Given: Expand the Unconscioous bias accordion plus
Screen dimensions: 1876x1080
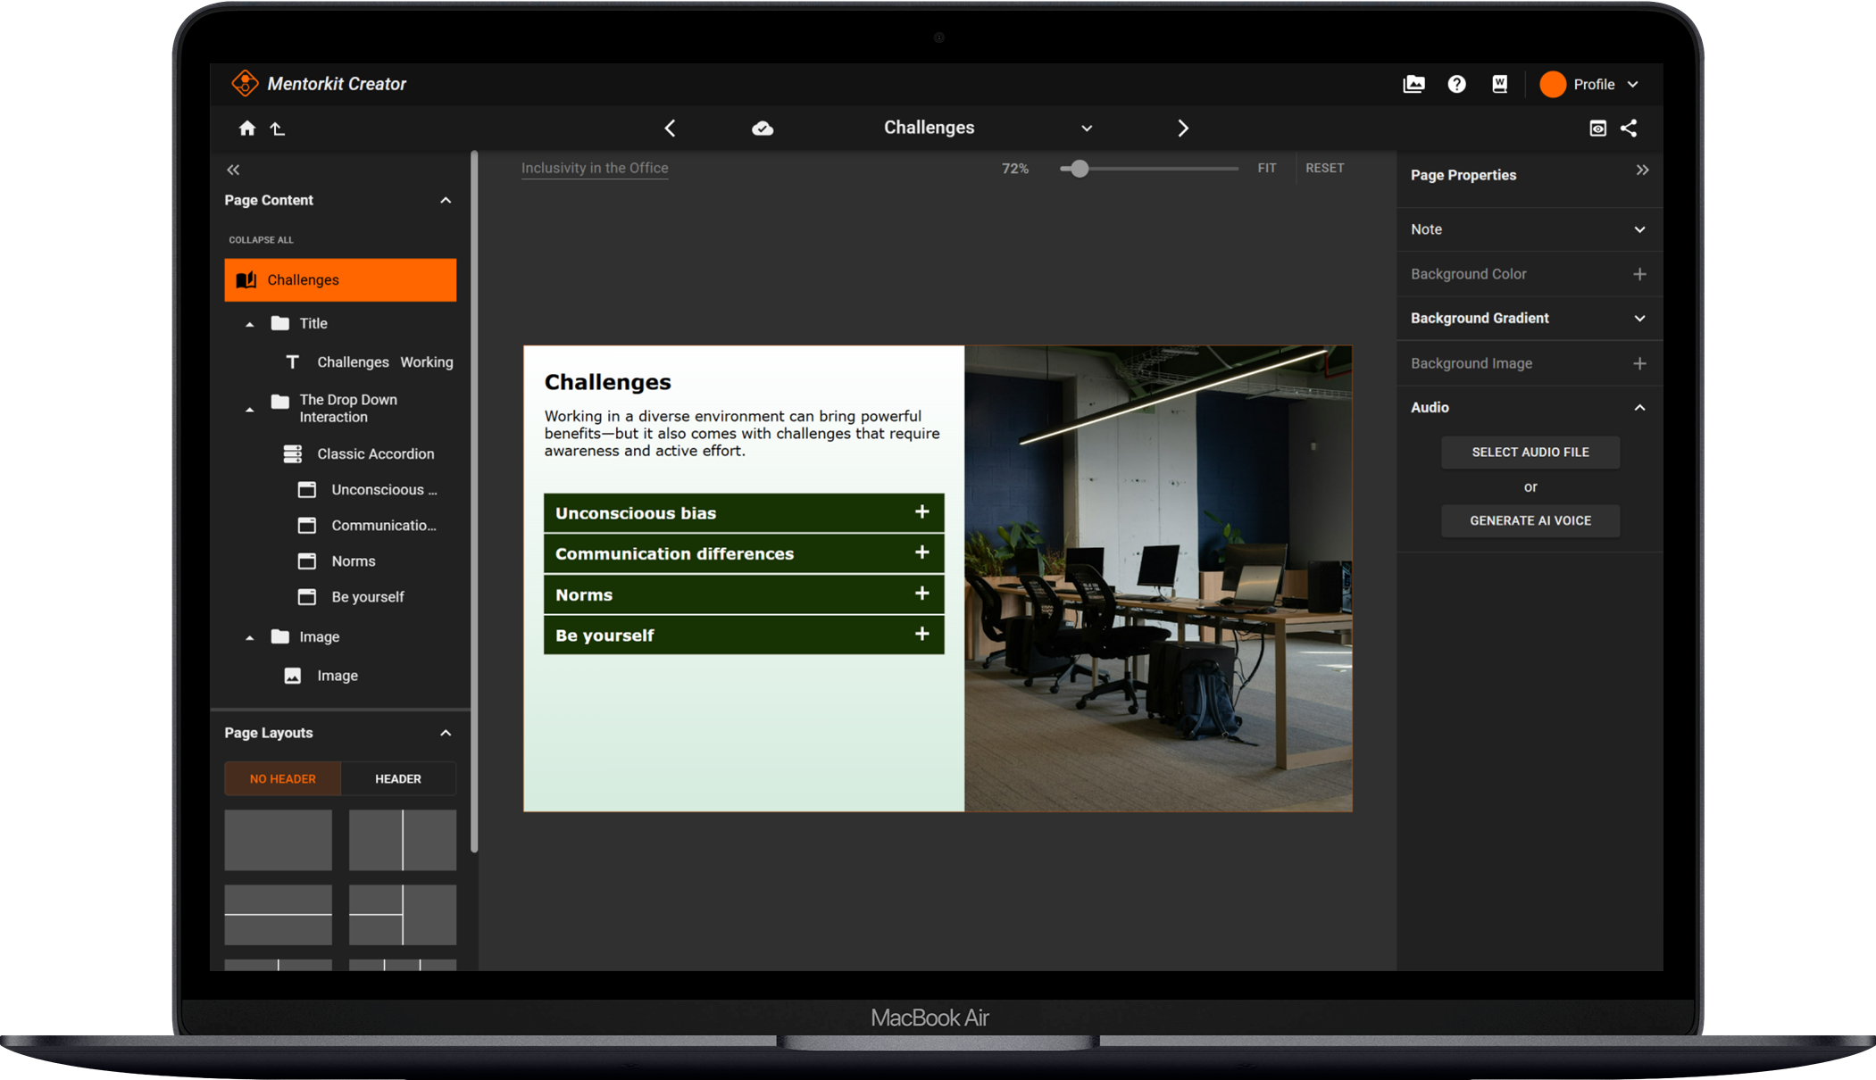Looking at the screenshot, I should (921, 512).
